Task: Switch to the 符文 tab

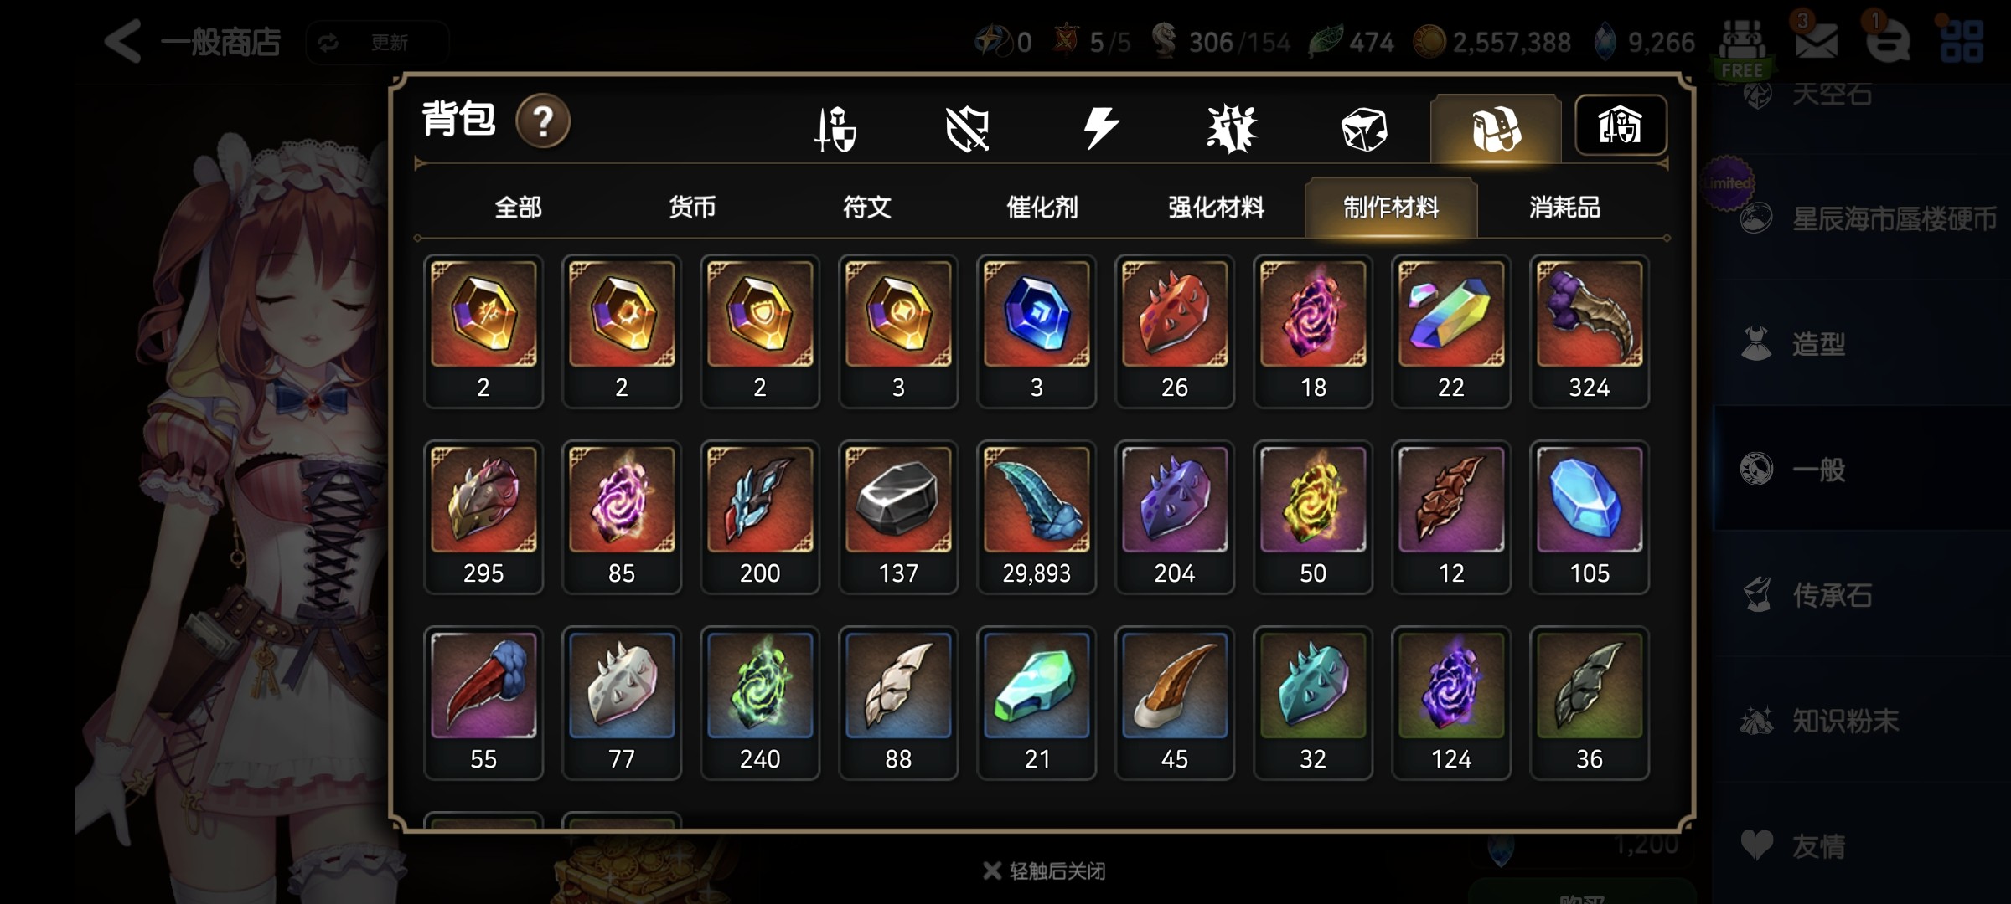Action: point(867,207)
